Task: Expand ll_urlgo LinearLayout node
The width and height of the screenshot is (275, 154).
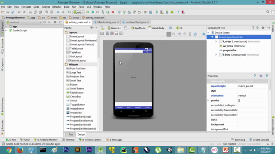Action: 216,41
